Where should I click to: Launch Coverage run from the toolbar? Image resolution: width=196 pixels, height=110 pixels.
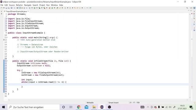[40, 8]
